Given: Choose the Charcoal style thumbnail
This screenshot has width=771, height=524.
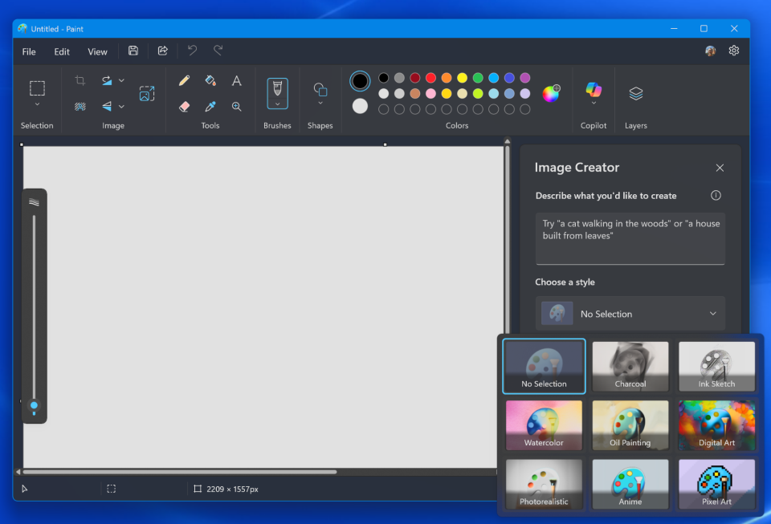Looking at the screenshot, I should [630, 366].
